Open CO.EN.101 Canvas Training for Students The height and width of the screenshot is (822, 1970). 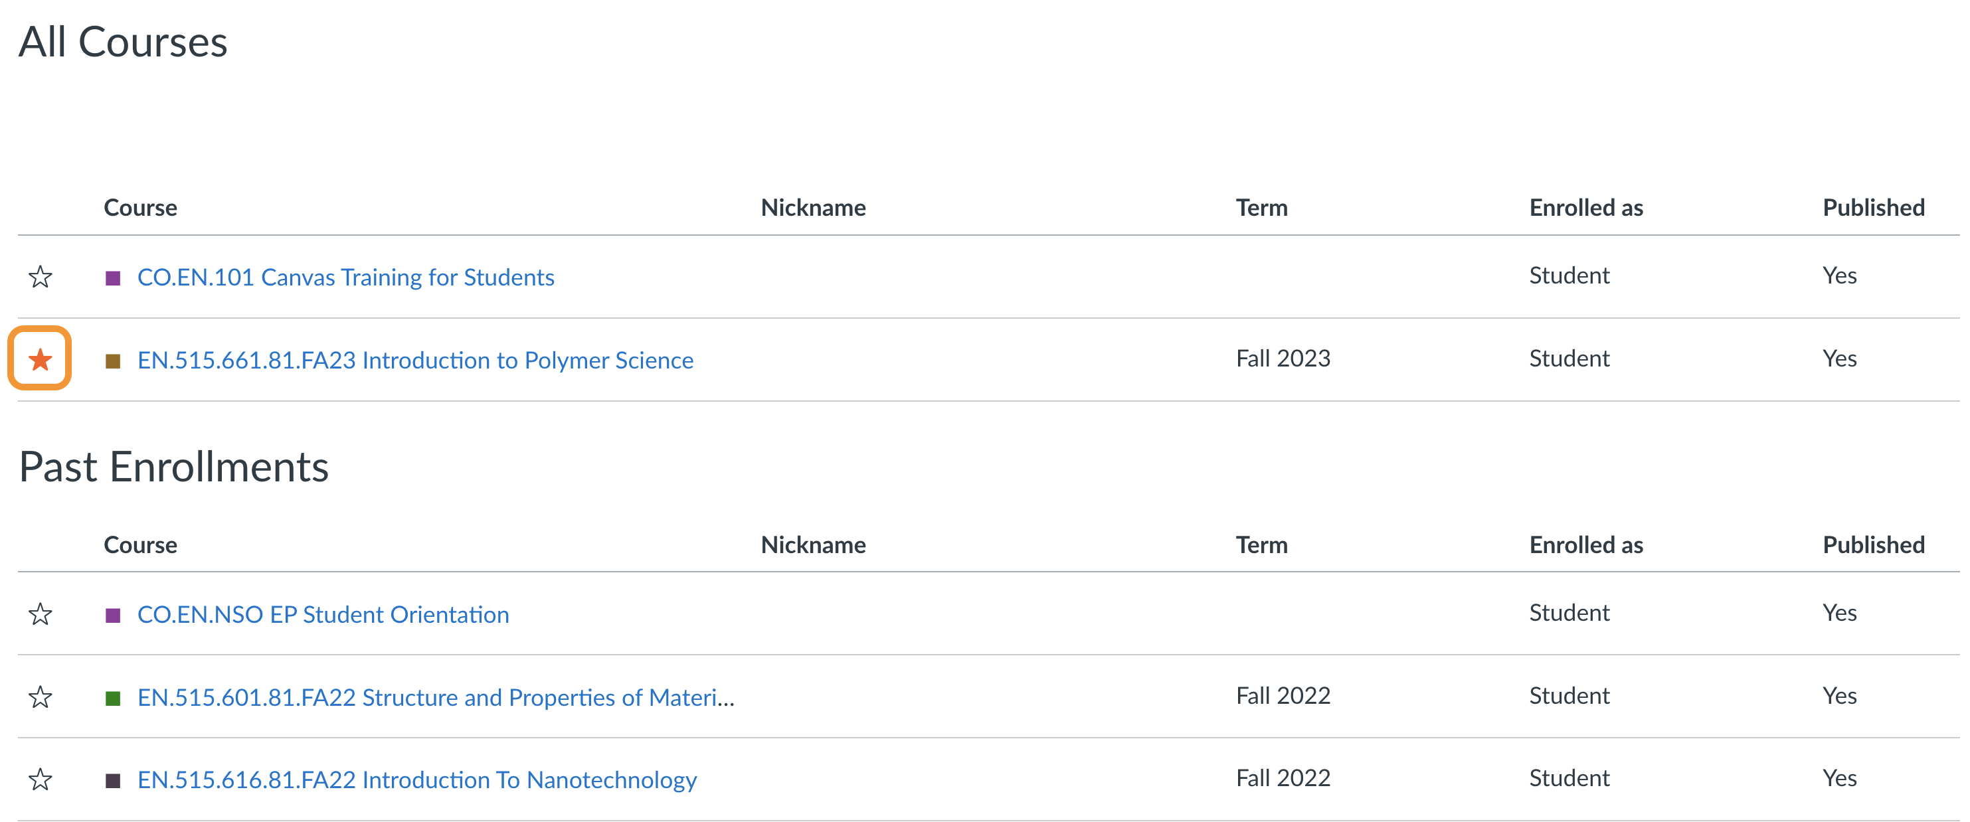(x=345, y=277)
